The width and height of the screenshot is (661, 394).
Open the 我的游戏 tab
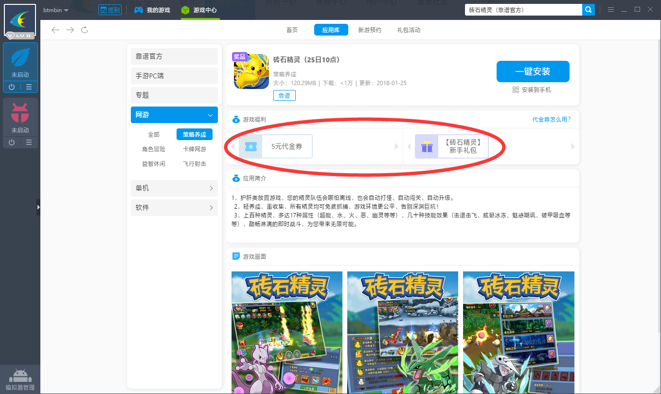152,10
